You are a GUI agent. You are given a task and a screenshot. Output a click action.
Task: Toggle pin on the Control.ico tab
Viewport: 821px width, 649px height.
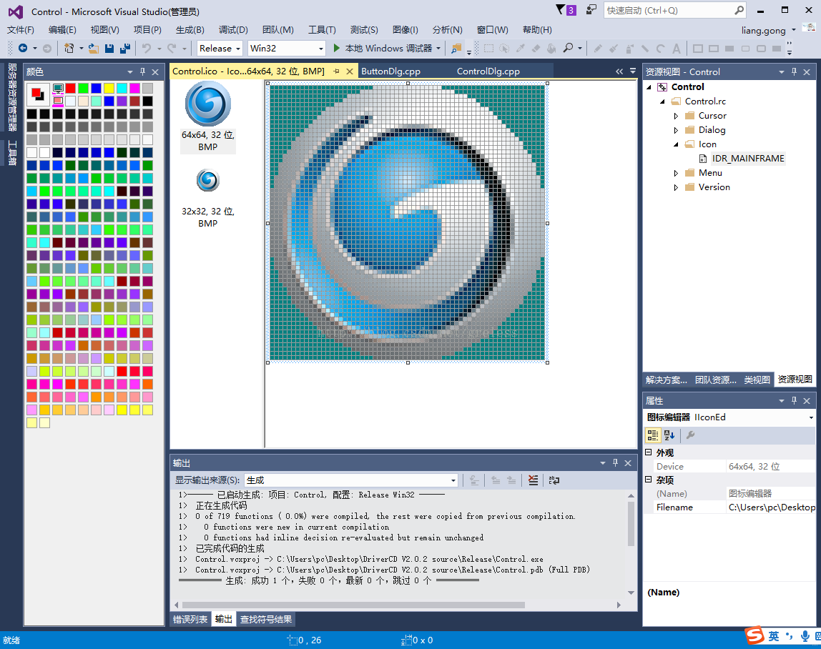337,71
